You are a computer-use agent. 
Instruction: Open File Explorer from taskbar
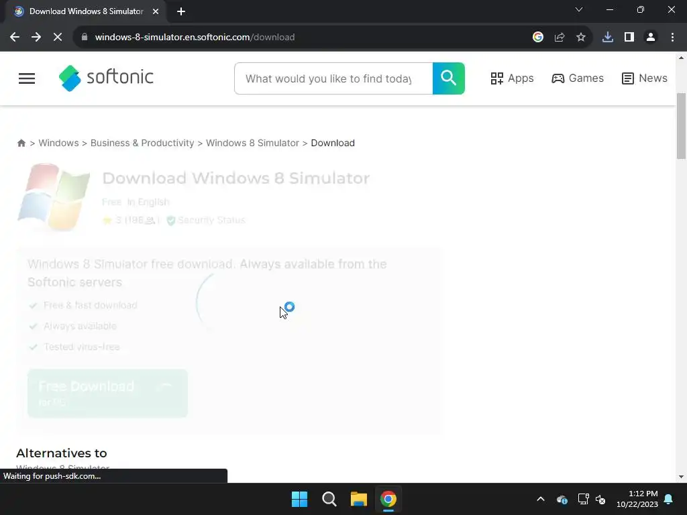[358, 499]
